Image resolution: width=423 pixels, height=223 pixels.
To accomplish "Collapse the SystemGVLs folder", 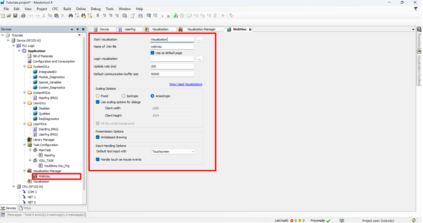I will coord(25,67).
